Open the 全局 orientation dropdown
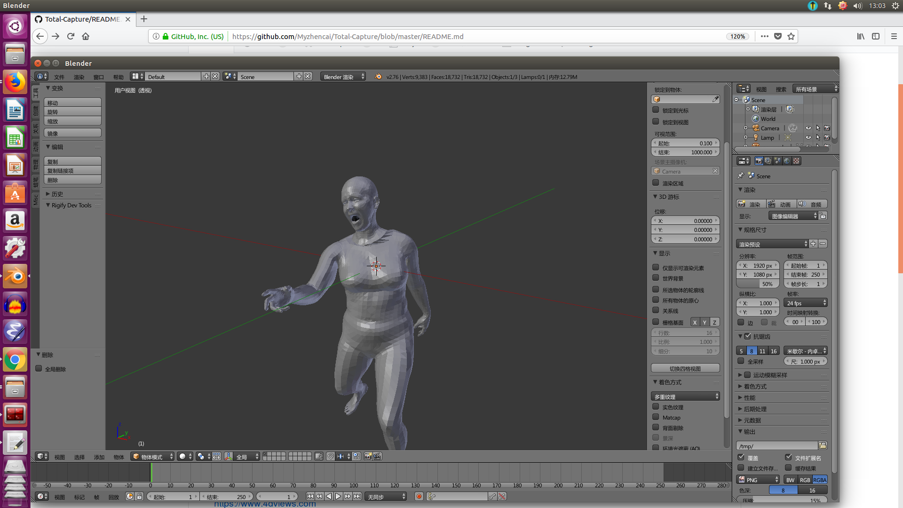The width and height of the screenshot is (903, 508). 247,456
